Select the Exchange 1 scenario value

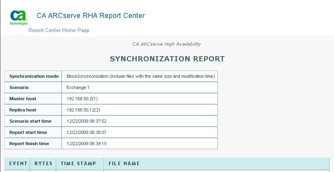tap(78, 87)
